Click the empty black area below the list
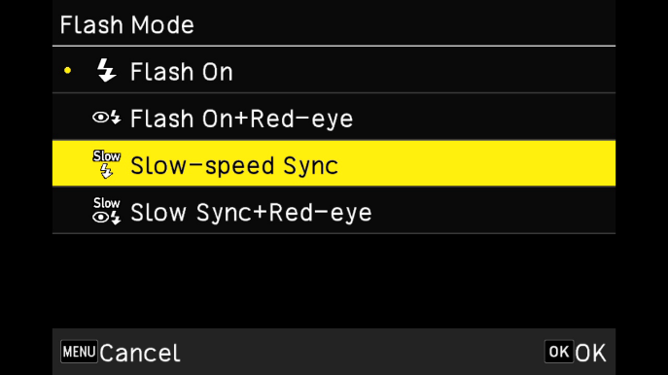 [x=334, y=281]
